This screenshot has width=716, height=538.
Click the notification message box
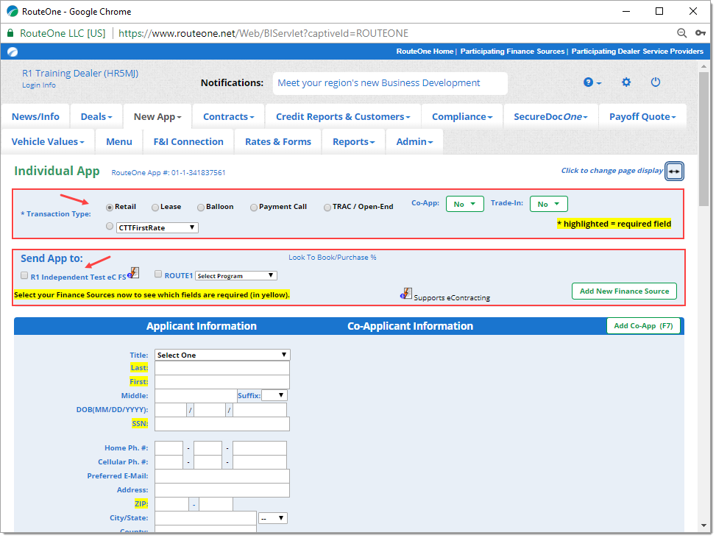390,83
